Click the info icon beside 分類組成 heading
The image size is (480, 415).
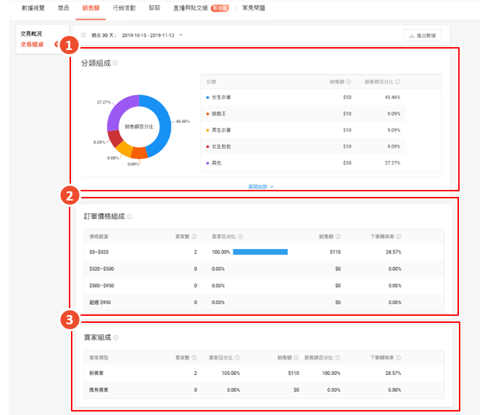(x=115, y=63)
